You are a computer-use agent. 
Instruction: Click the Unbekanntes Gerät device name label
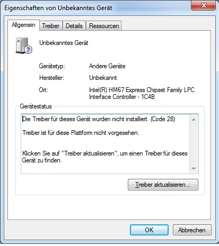(64, 43)
